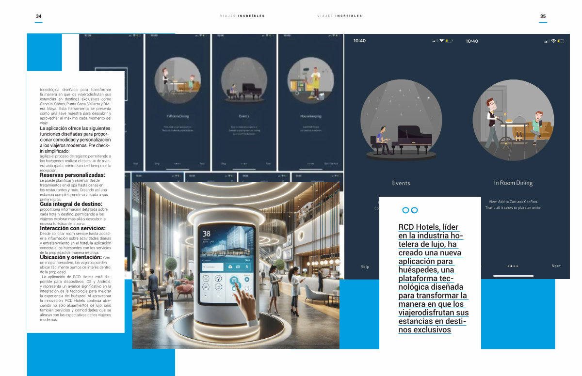
Task: Click the battery icon on the large In Room Dining screen
Action: [x=561, y=41]
